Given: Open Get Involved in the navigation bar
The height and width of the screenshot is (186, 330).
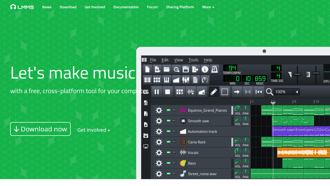Looking at the screenshot, I should point(95,7).
